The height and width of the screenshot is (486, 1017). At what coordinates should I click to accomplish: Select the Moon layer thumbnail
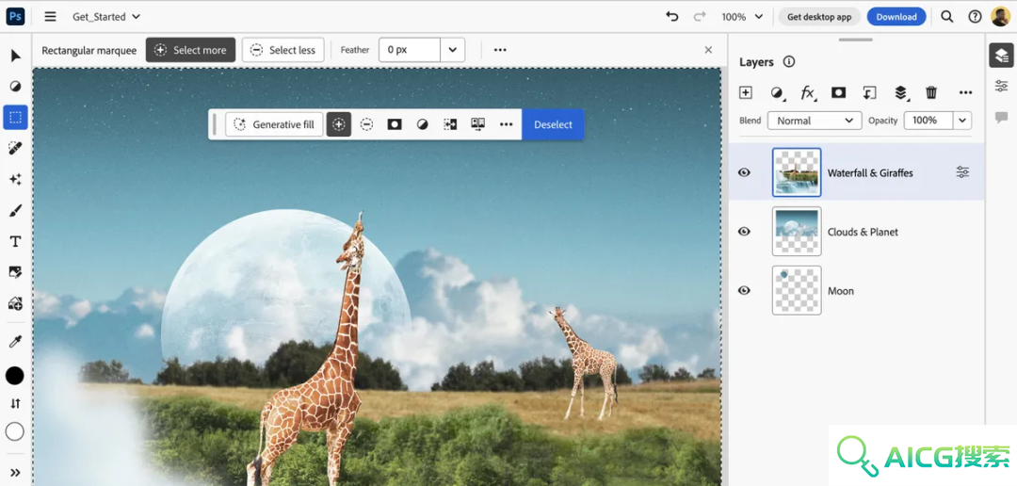[797, 291]
